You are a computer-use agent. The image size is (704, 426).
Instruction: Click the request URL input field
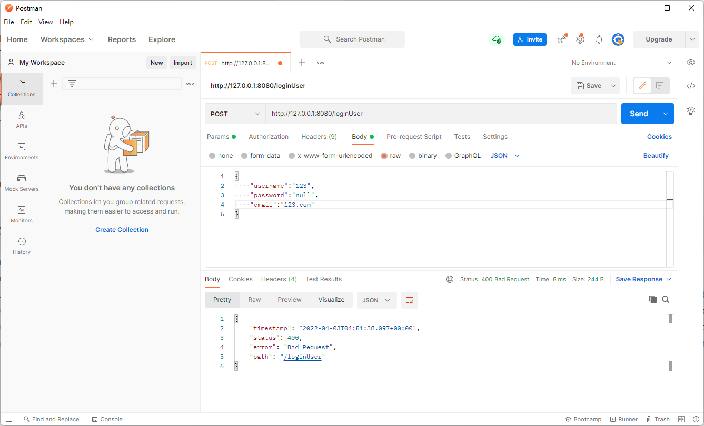(x=441, y=114)
